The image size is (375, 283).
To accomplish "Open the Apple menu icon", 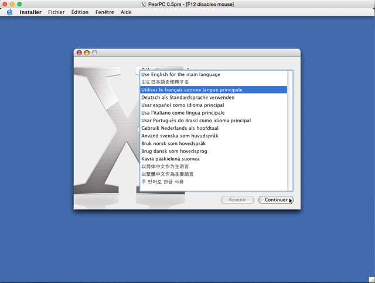I will (9, 12).
